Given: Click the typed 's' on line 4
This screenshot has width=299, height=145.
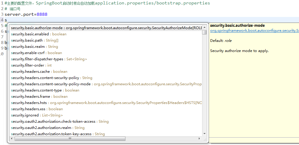Looking at the screenshot, I should click(6, 20).
